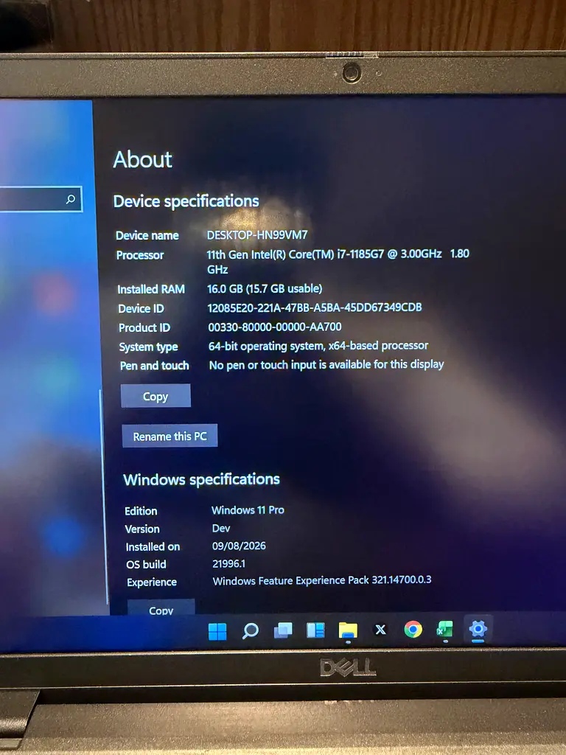Click the settings search magnifier icon

[x=71, y=199]
